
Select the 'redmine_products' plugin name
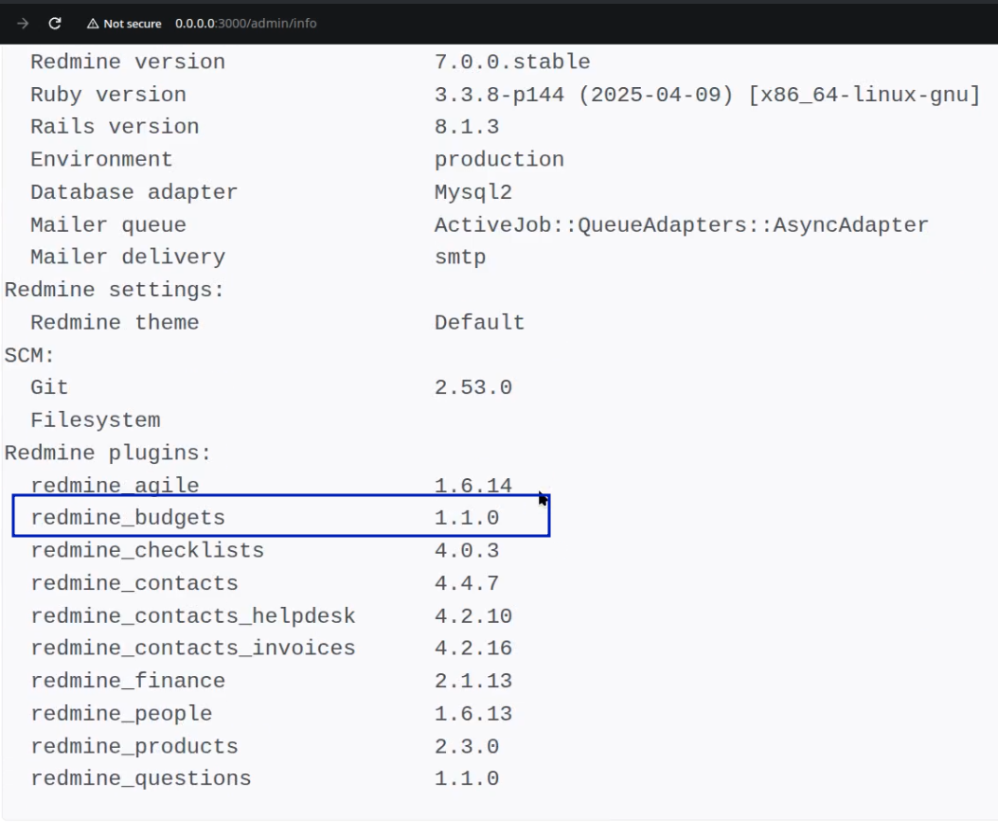[x=134, y=746]
